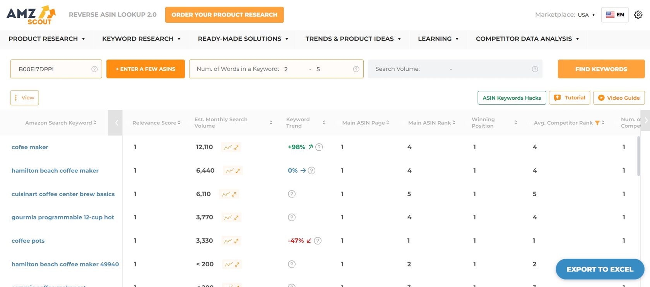The image size is (650, 287).
Task: Click the Enter a Few ASINs button
Action: (x=145, y=69)
